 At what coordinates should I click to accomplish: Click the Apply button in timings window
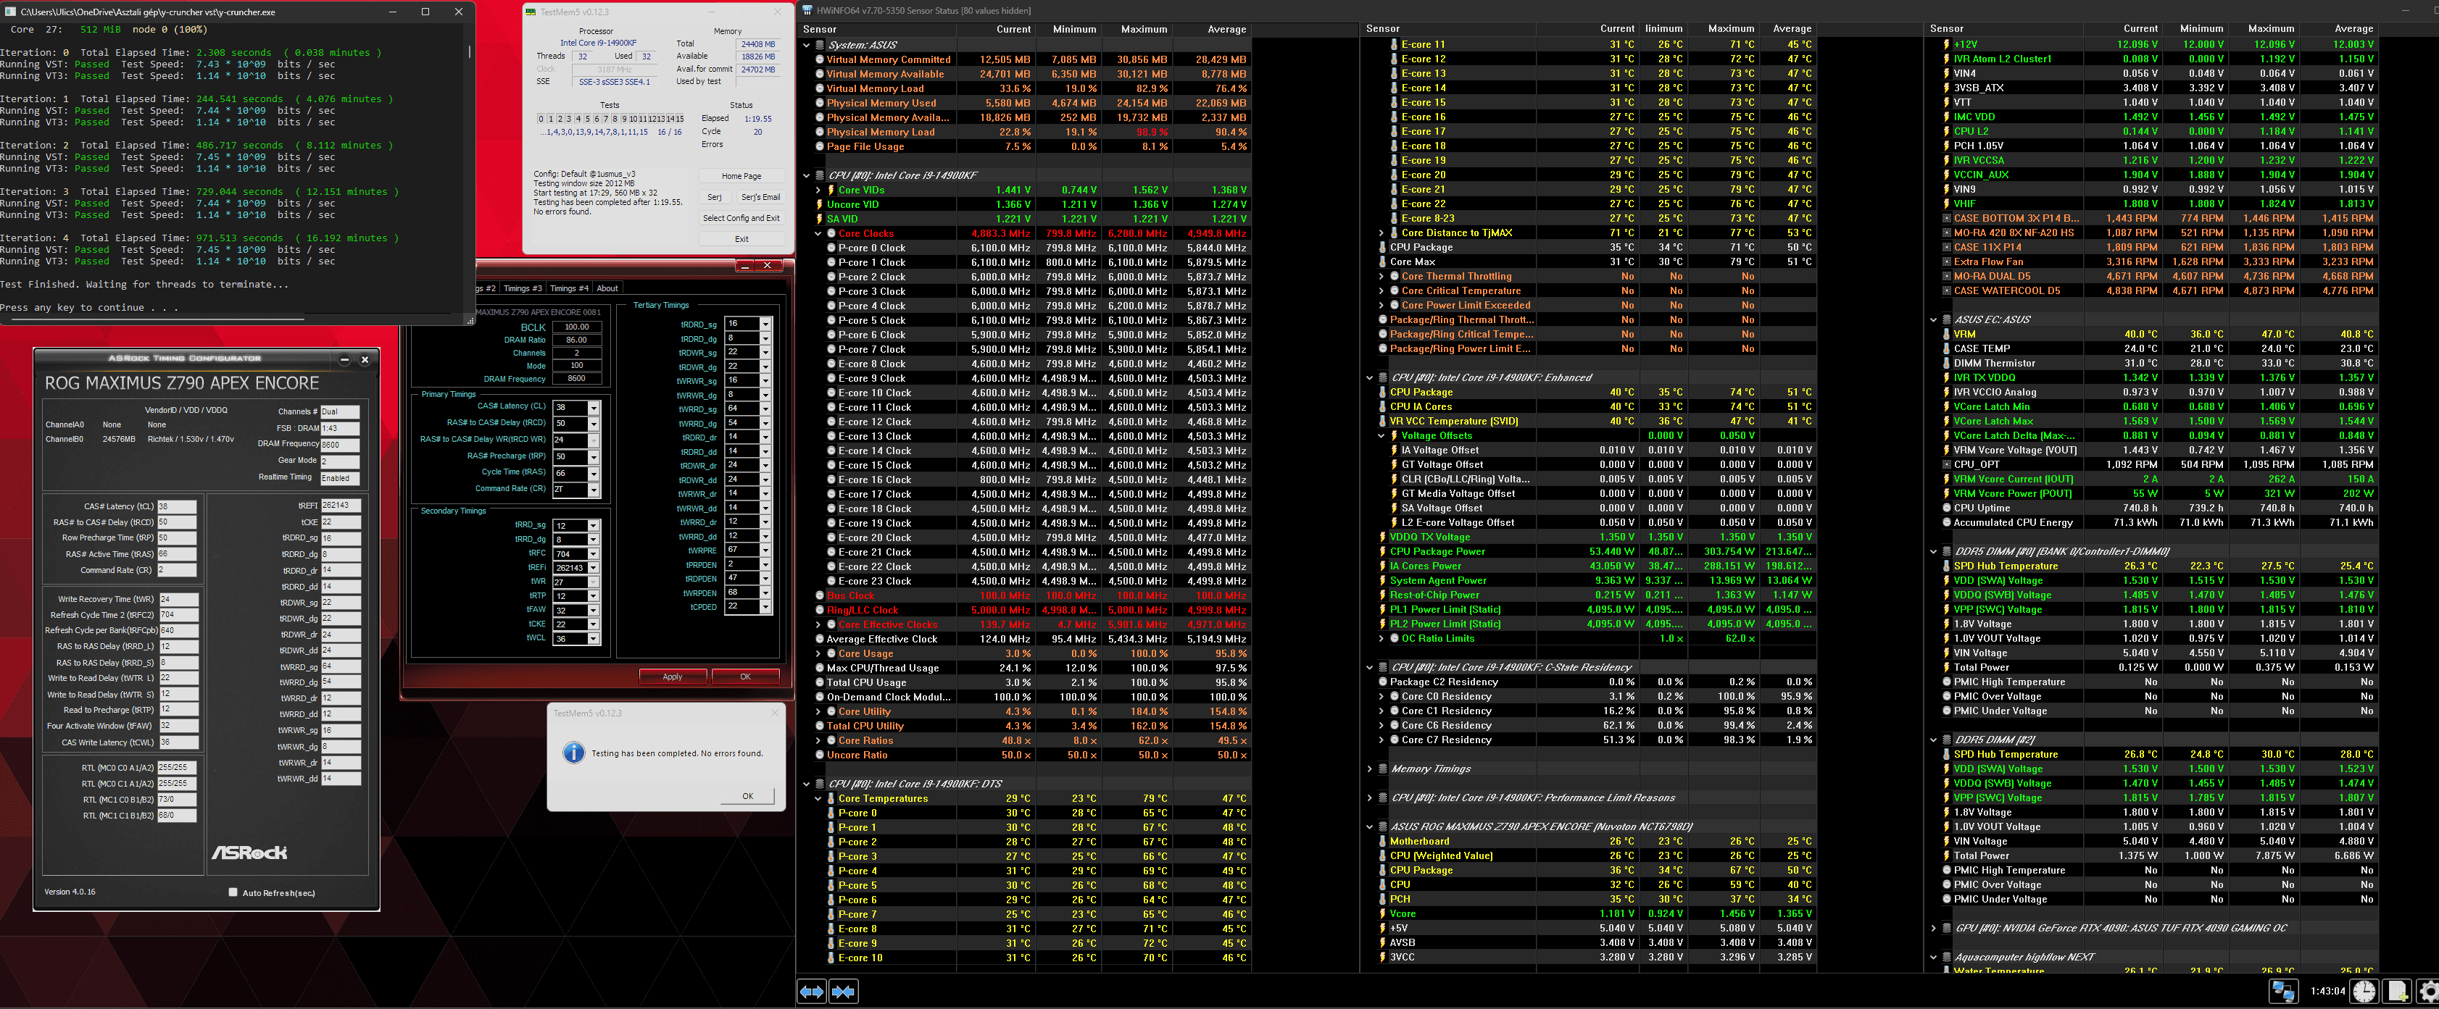[672, 676]
